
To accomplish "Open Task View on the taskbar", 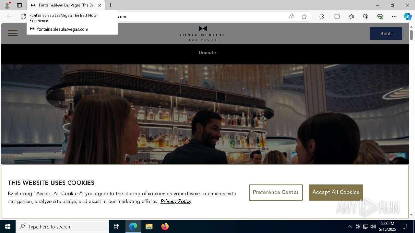I will tap(117, 227).
